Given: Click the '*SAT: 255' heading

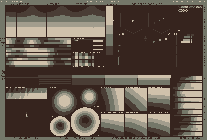Looking at the screenshot, I should (x=23, y=4).
